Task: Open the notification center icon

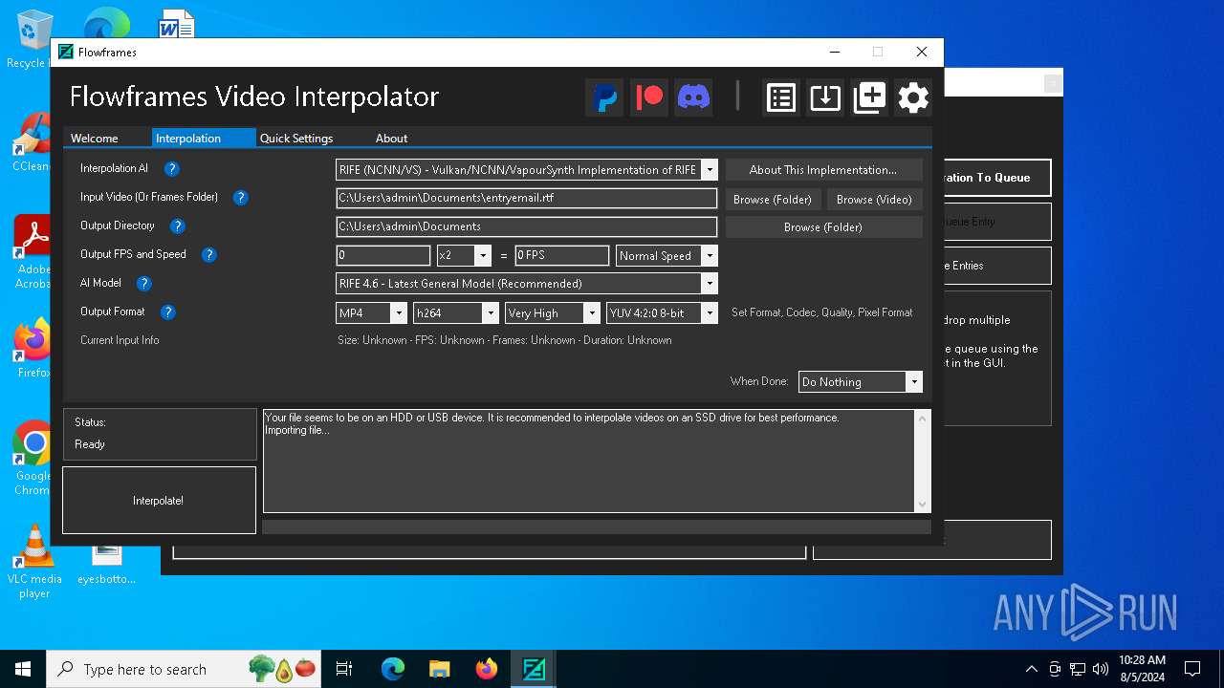Action: (1192, 669)
